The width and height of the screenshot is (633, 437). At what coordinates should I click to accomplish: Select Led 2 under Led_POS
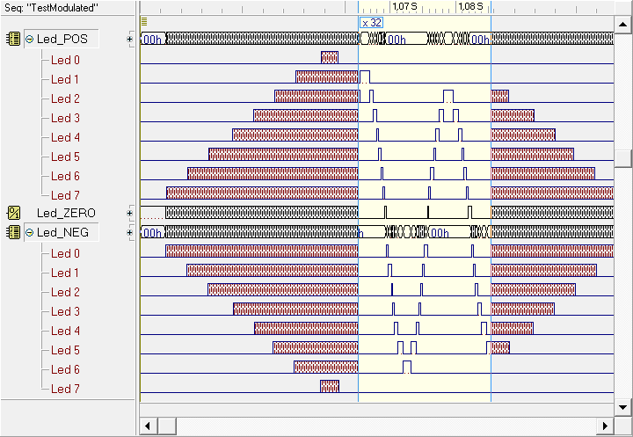click(x=65, y=99)
